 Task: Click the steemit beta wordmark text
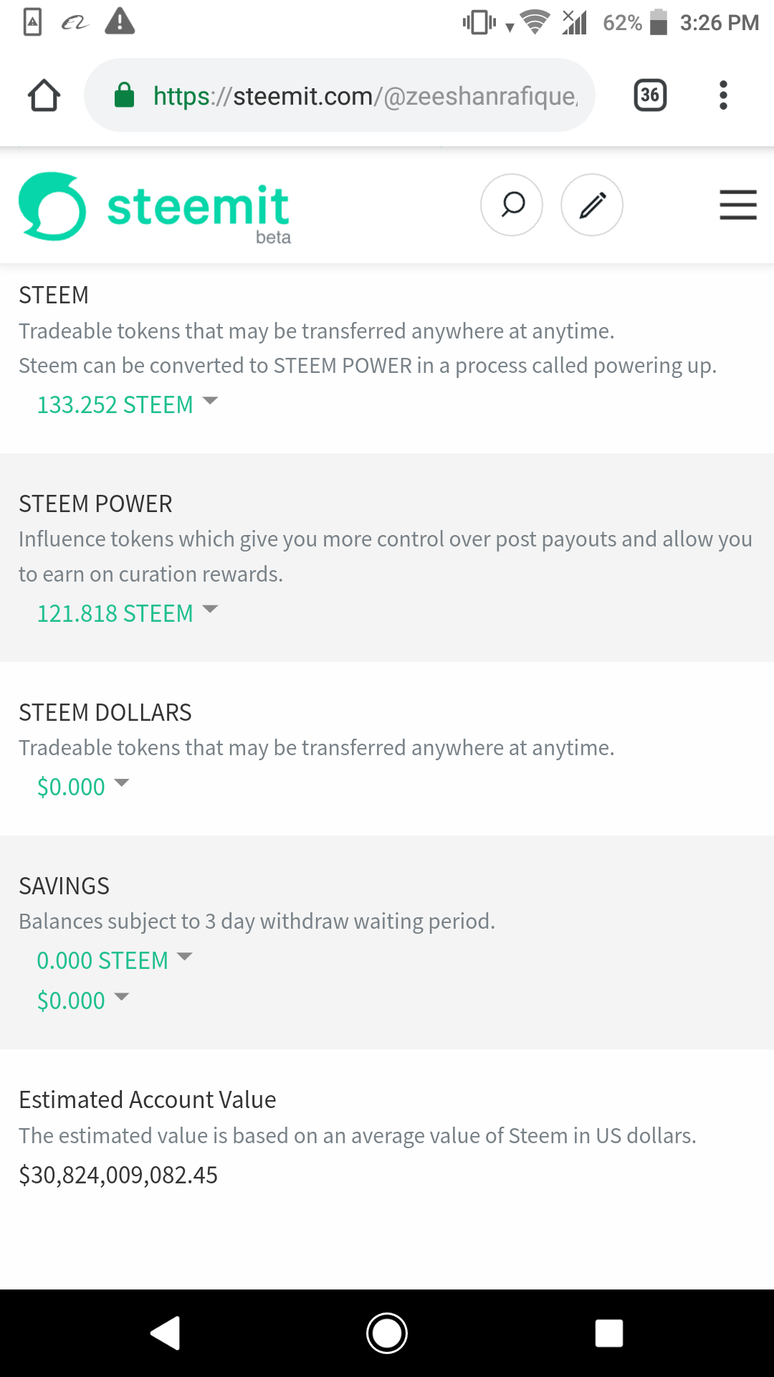199,208
